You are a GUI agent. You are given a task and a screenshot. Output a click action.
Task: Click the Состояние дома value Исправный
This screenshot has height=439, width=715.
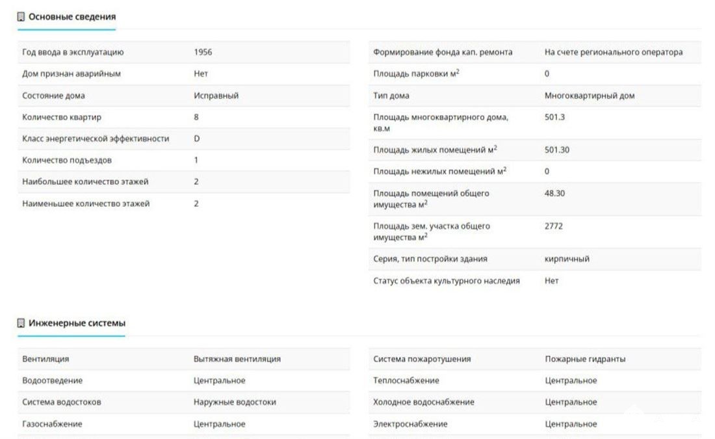pyautogui.click(x=216, y=96)
